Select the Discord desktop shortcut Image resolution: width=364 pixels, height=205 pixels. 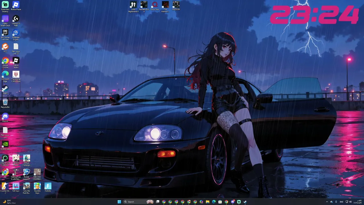pos(5,118)
